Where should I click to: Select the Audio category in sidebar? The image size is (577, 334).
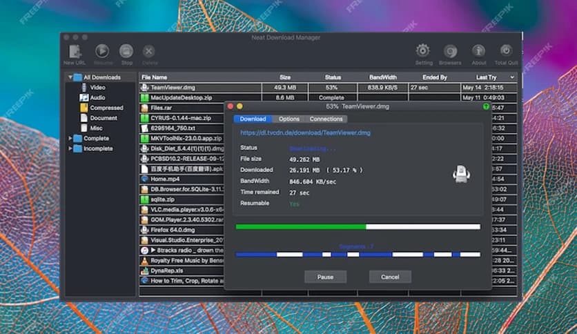pos(97,98)
